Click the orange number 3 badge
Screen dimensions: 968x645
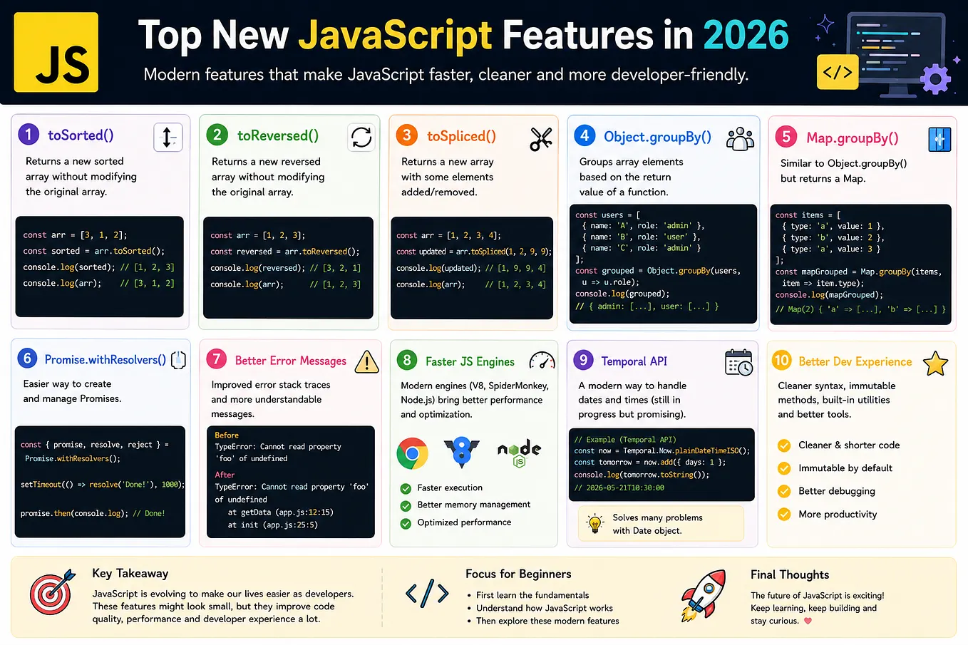tap(406, 135)
